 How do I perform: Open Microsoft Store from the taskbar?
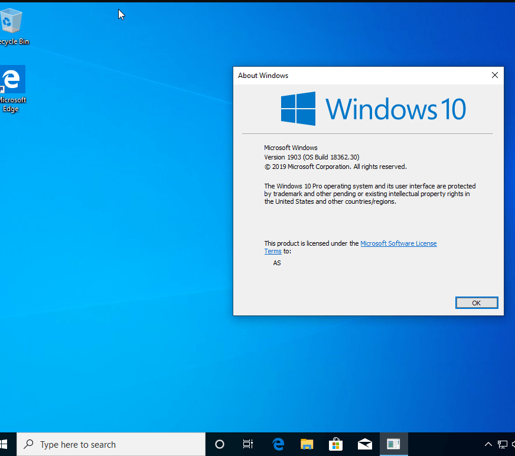(335, 444)
